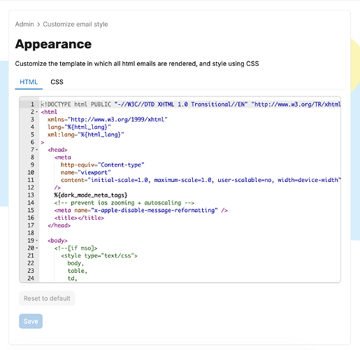Image resolution: width=360 pixels, height=350 pixels.
Task: Click the xmlns attribute on line 3
Action: 108,120
